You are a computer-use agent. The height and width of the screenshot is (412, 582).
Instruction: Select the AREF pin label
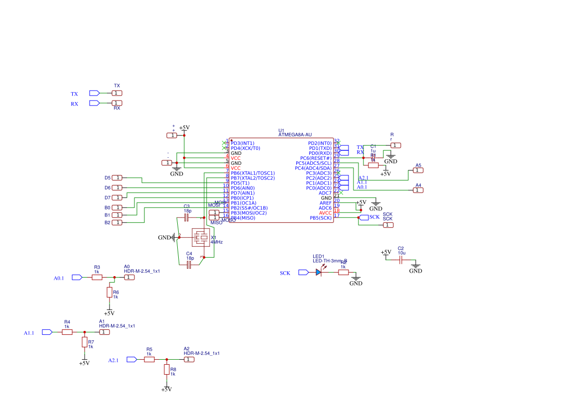[x=326, y=203]
